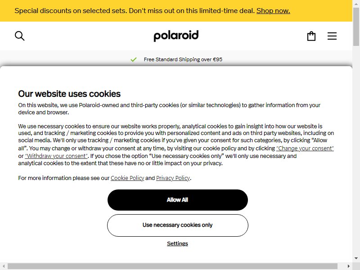
Task: Open the Privacy Policy link
Action: (x=173, y=178)
